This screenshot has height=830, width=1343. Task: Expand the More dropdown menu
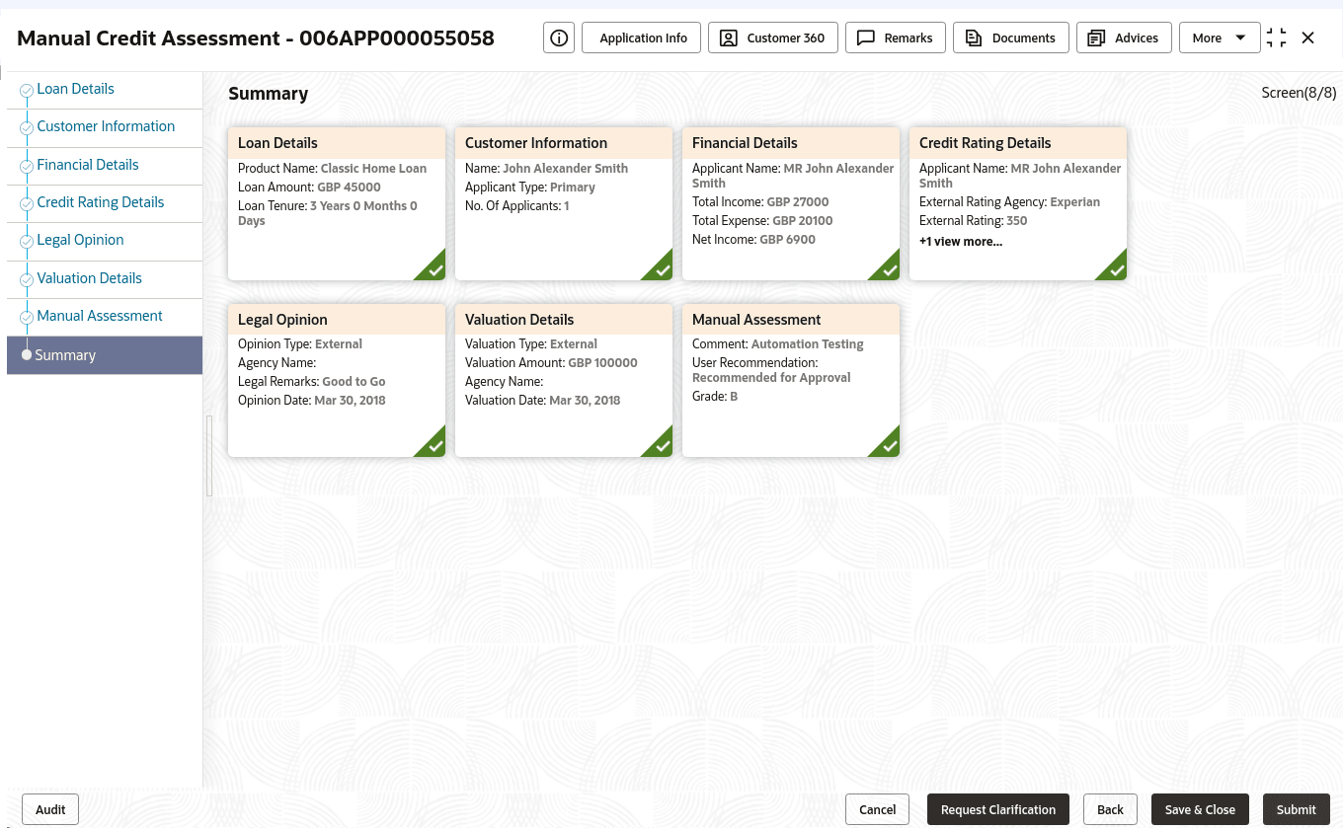tap(1220, 38)
